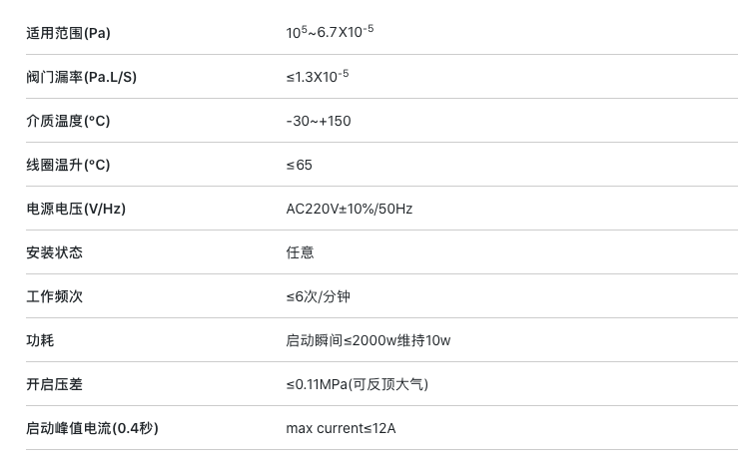Image resolution: width=738 pixels, height=469 pixels.
Task: Click the 工作频次 label
Action: click(x=55, y=296)
